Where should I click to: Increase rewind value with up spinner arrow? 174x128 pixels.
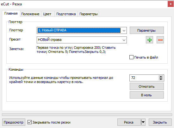pyautogui.click(x=161, y=77)
